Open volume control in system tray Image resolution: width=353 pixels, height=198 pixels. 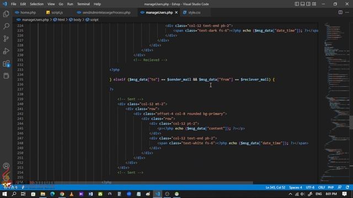click(x=302, y=194)
